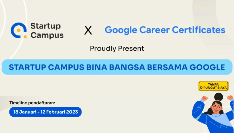Click the Proudly Present text
Image resolution: width=234 pixels, height=133 pixels.
(x=117, y=48)
